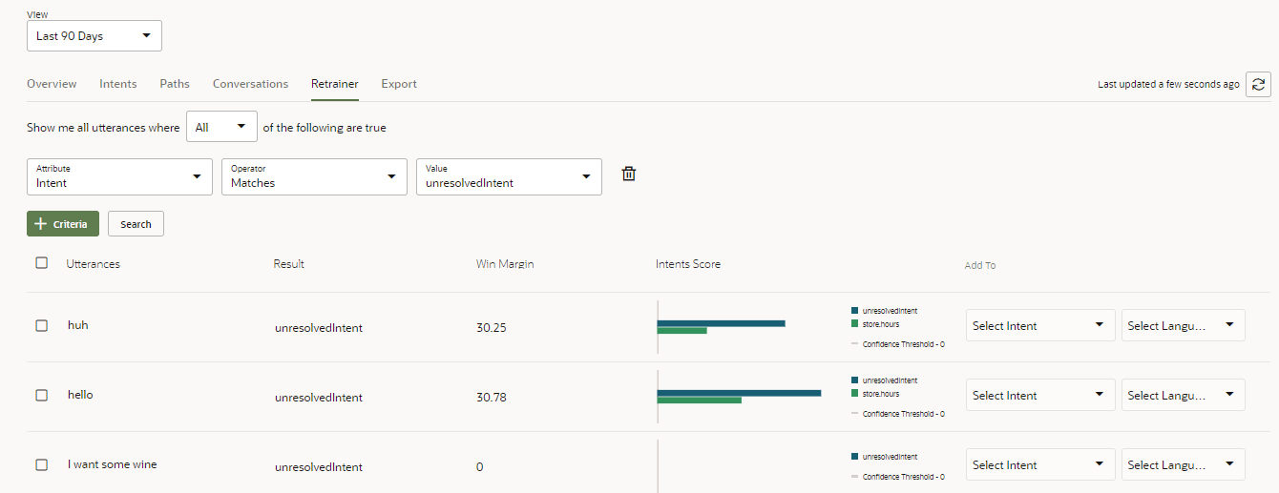Click the store.hours green bar for 'huh'
This screenshot has width=1279, height=493.
pos(681,331)
